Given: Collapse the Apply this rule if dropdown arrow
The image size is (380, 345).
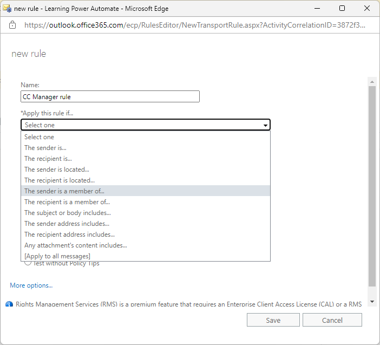Looking at the screenshot, I should [x=265, y=125].
